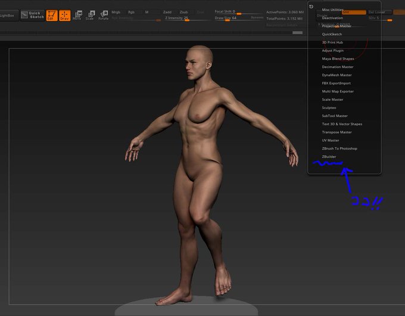
Task: Open the LightBox browser
Action: (x=8, y=16)
